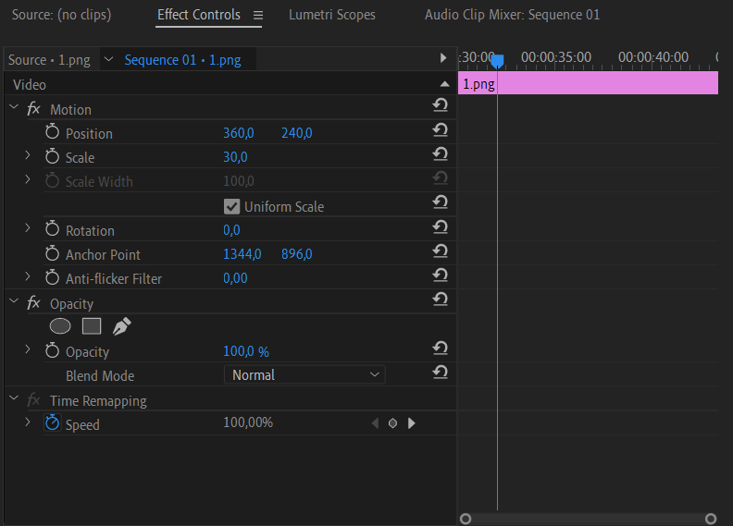Open the Effect Controls panel menu
Viewport: 733px width, 526px height.
(x=258, y=16)
